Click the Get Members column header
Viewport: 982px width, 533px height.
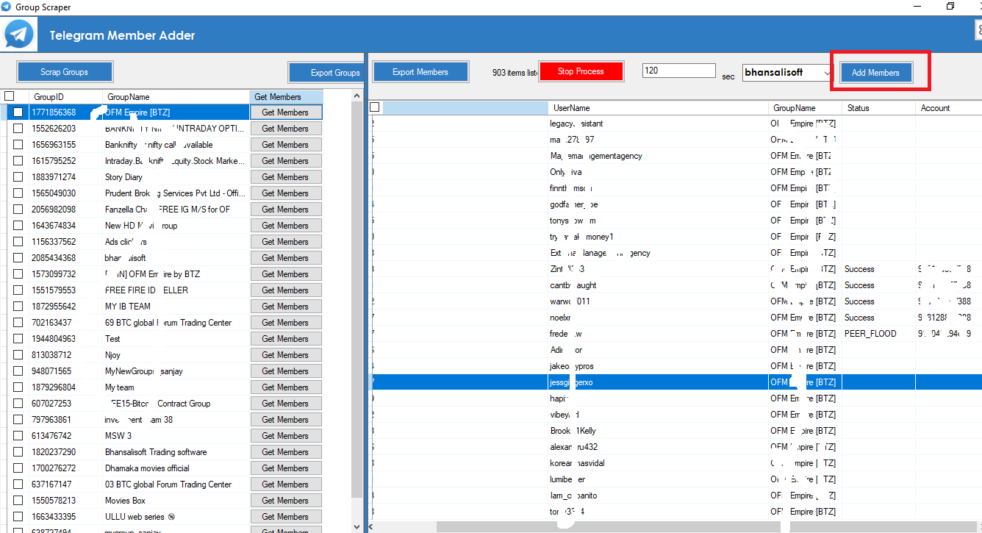(x=286, y=96)
